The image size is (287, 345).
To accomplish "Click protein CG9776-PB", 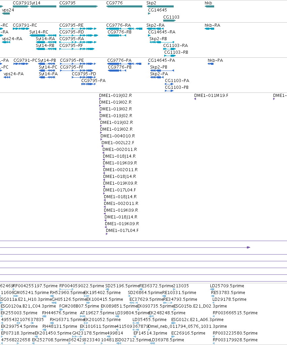I will 117,71.
